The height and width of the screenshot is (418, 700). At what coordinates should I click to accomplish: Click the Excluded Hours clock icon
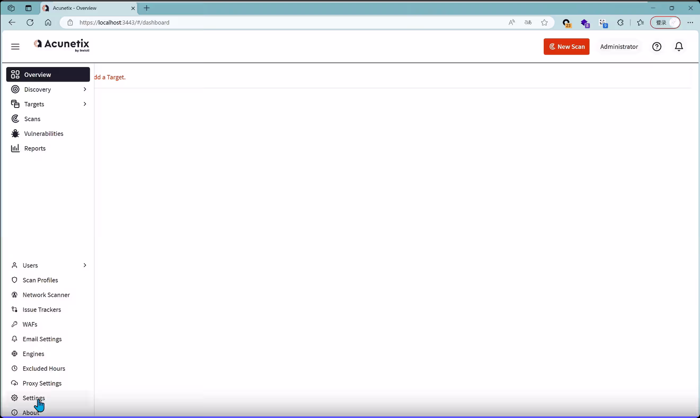click(x=14, y=368)
